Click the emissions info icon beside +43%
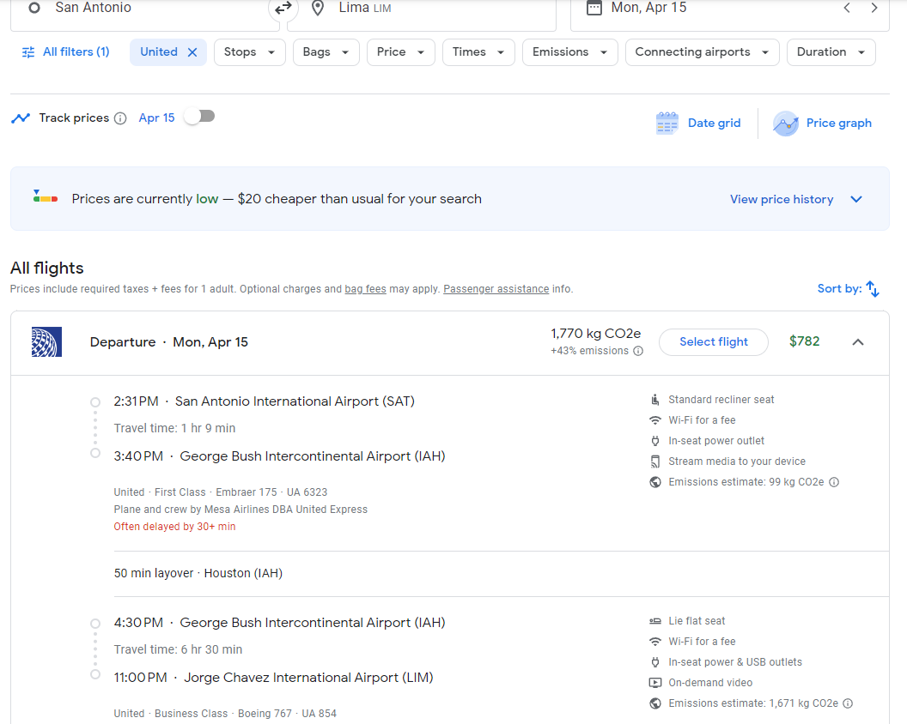Viewport: 907px width, 724px height. [x=638, y=351]
